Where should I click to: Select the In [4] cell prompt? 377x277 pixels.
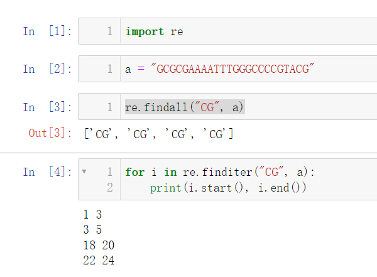[46, 171]
